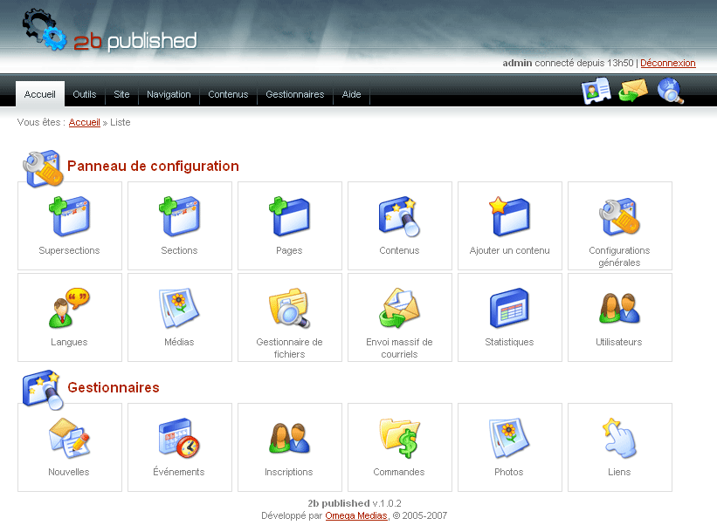Click the Photos label text

pos(509,472)
